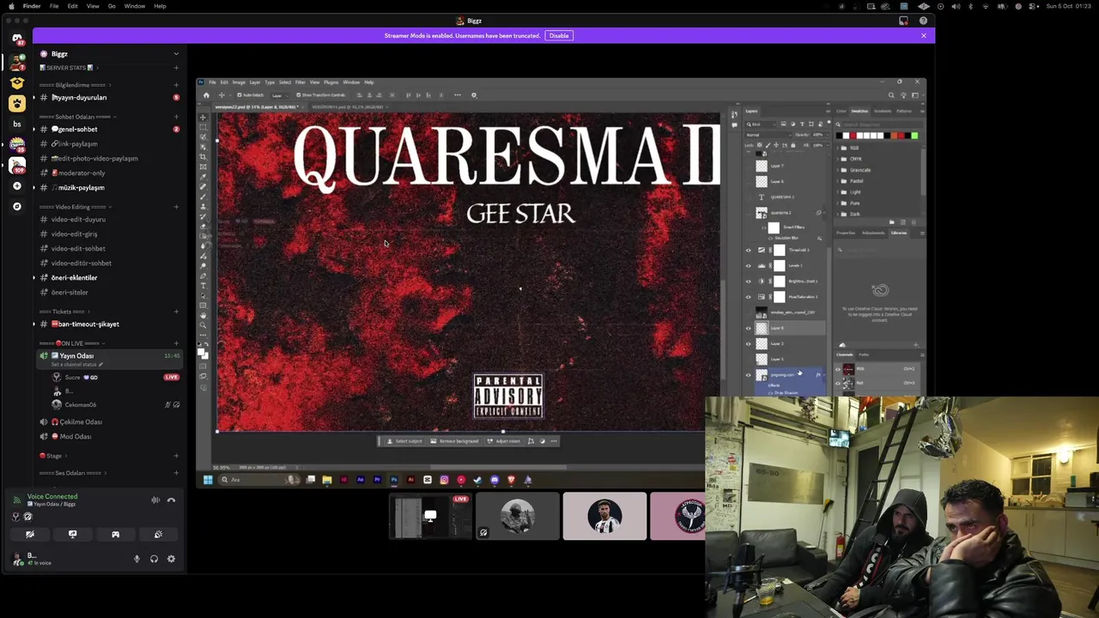1099x618 pixels.
Task: Open the genel-sohbet channel
Action: tap(76, 129)
